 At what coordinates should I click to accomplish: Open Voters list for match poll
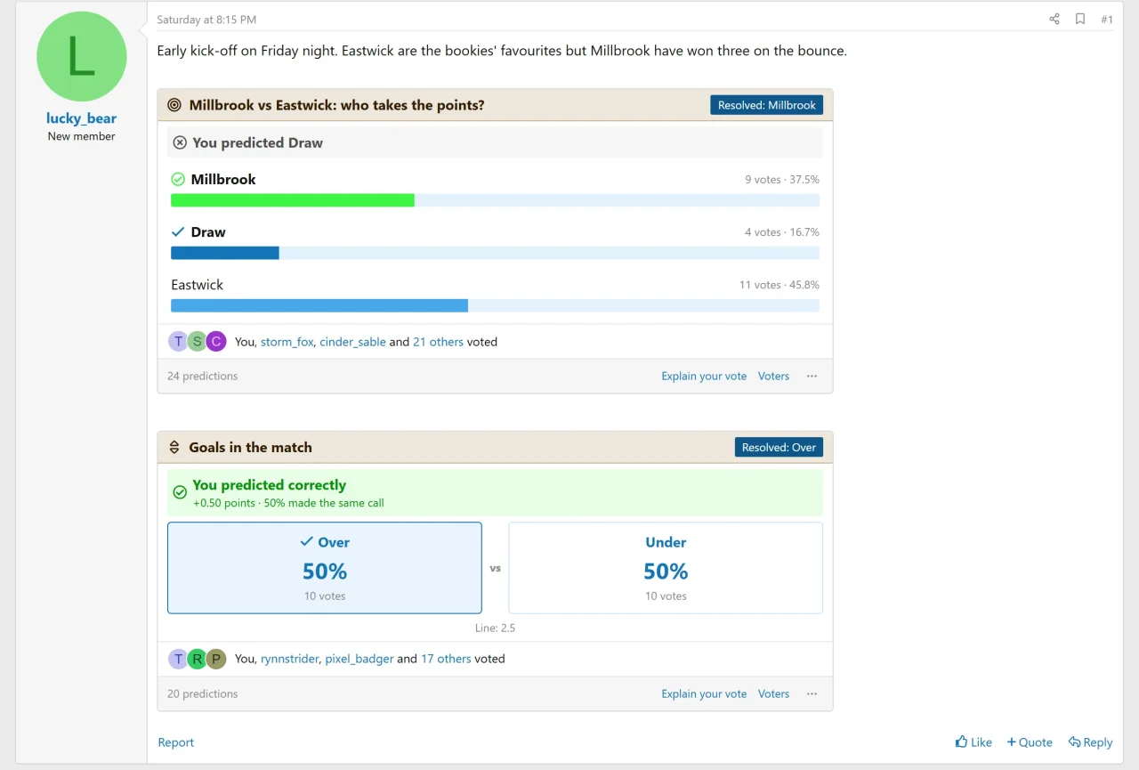coord(773,377)
